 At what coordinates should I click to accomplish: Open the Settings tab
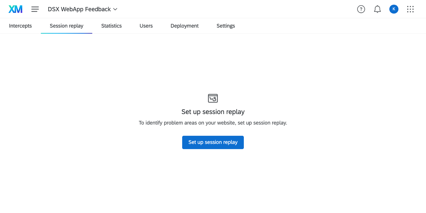coord(226,26)
